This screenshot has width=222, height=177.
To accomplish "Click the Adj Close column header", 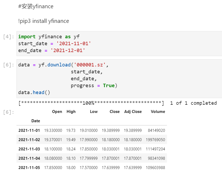I will [133, 112].
